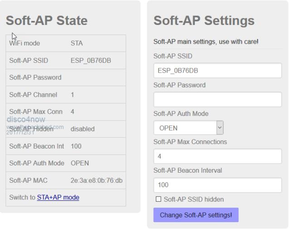Click the Soft-AP Channel row label
Viewport: 290px width, 229px height.
(33, 95)
